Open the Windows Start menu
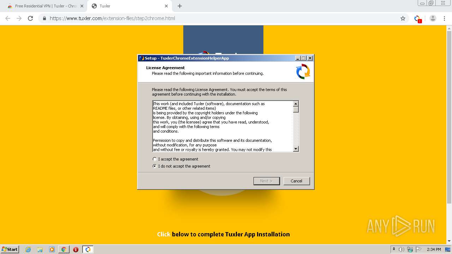This screenshot has height=254, width=452. 10,249
